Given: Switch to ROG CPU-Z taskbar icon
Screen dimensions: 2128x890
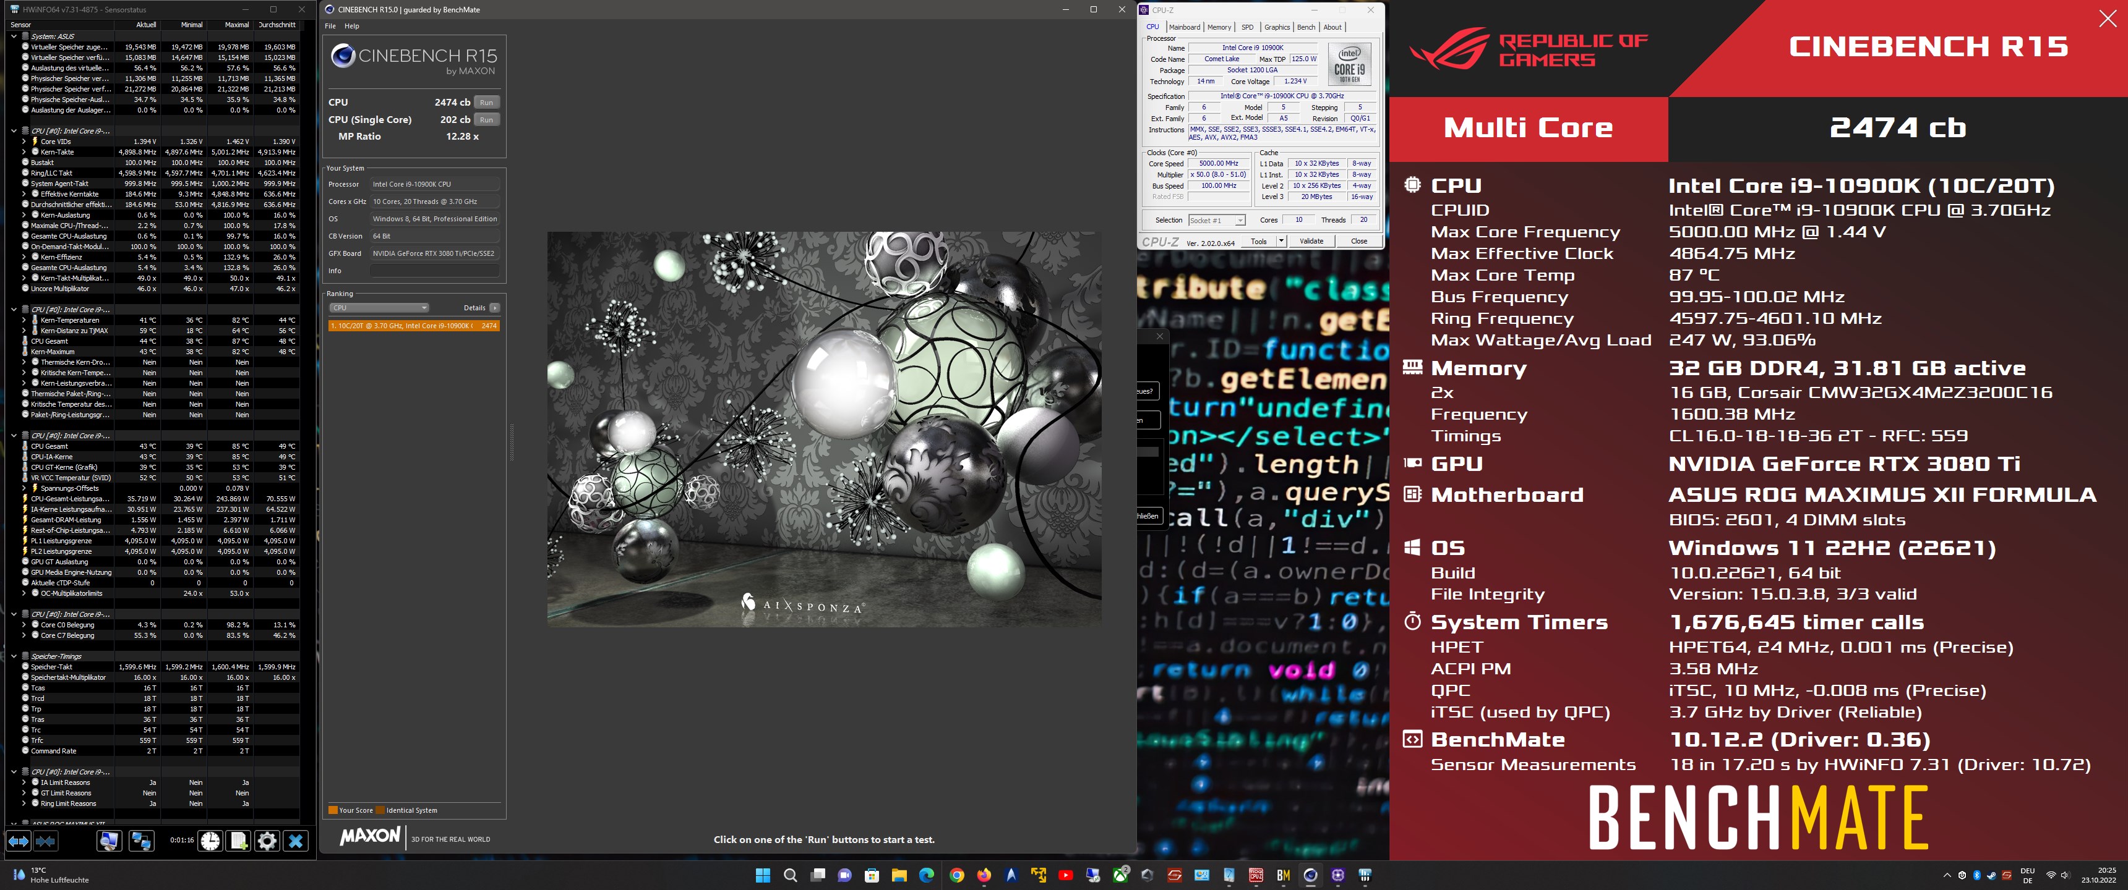Looking at the screenshot, I should [x=1256, y=875].
